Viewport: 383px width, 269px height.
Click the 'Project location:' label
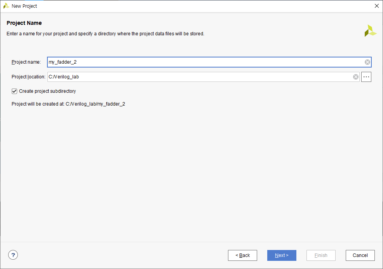[28, 77]
